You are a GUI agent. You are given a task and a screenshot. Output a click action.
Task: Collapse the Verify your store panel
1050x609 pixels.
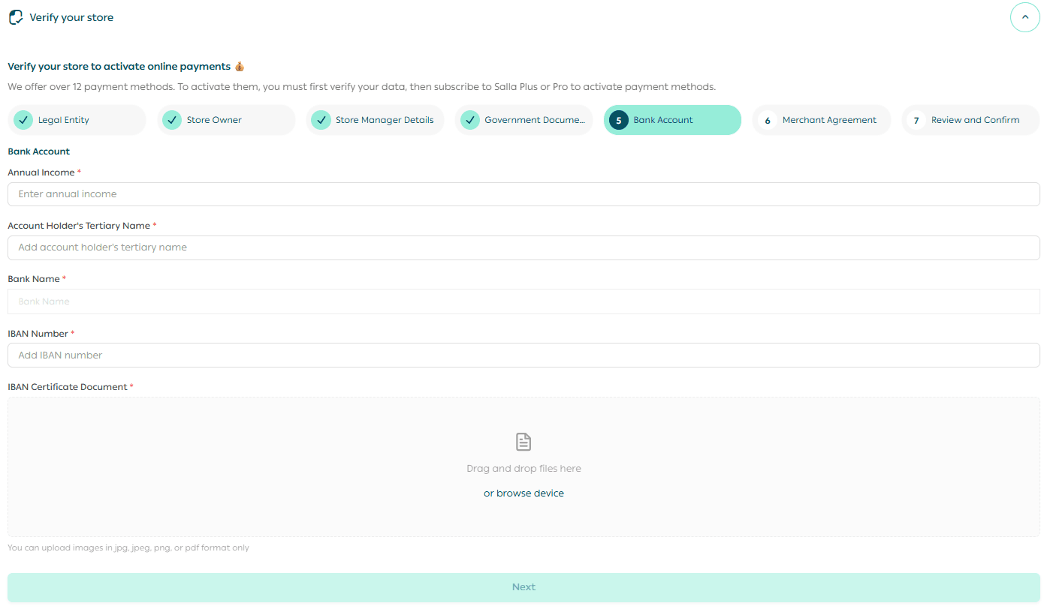point(1024,17)
